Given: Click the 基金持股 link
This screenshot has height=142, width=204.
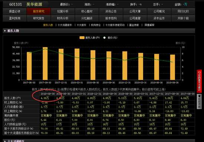Looking at the screenshot, I should (134, 25).
